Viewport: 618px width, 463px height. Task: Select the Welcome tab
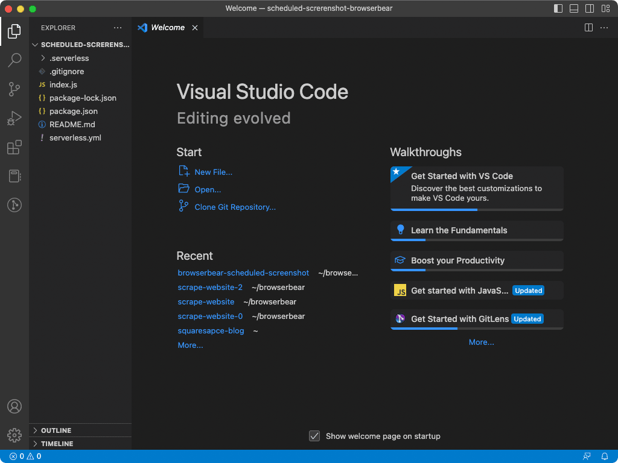[x=167, y=28]
